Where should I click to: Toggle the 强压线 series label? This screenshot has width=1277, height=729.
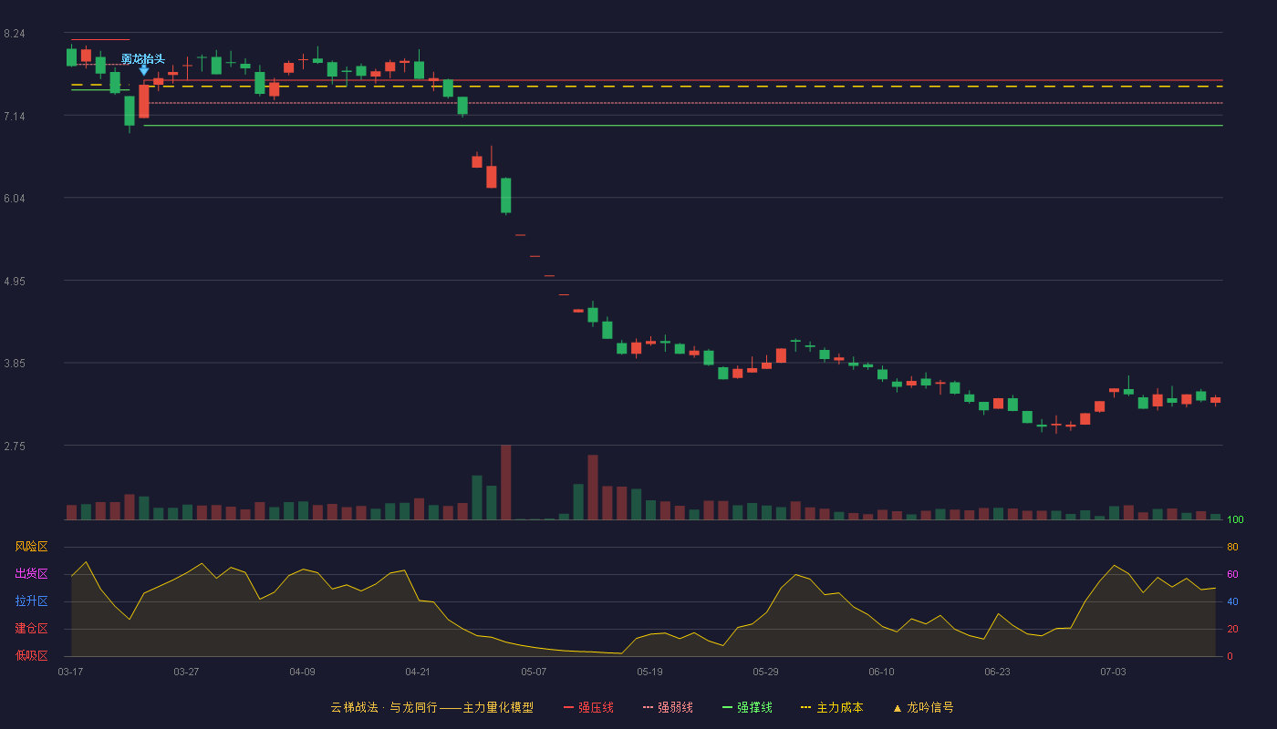[x=596, y=707]
